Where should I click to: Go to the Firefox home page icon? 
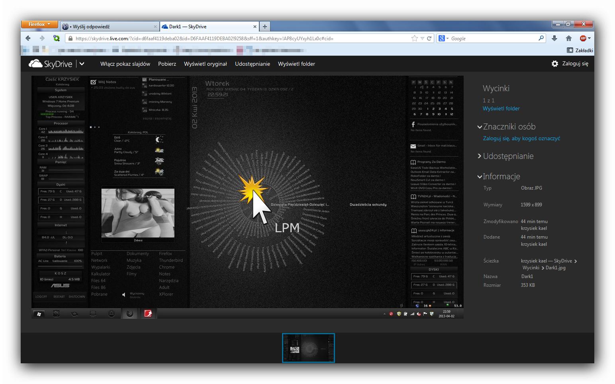(x=568, y=38)
